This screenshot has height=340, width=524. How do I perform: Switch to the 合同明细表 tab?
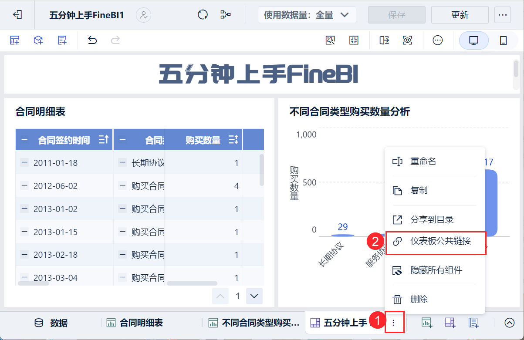point(135,323)
